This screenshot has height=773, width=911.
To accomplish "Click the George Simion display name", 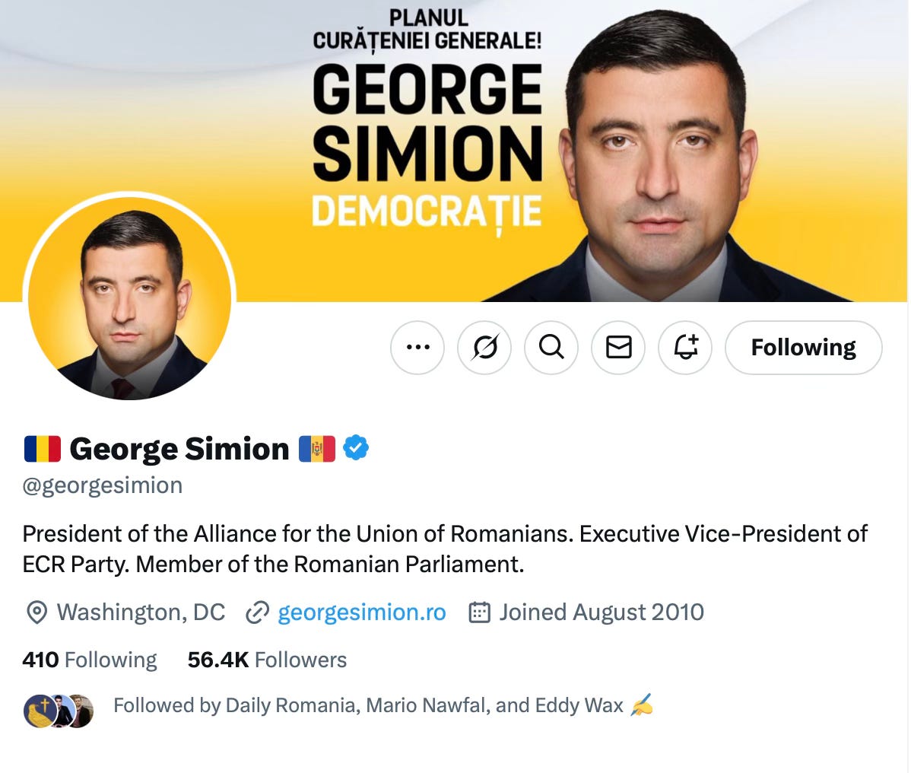I will [x=179, y=450].
